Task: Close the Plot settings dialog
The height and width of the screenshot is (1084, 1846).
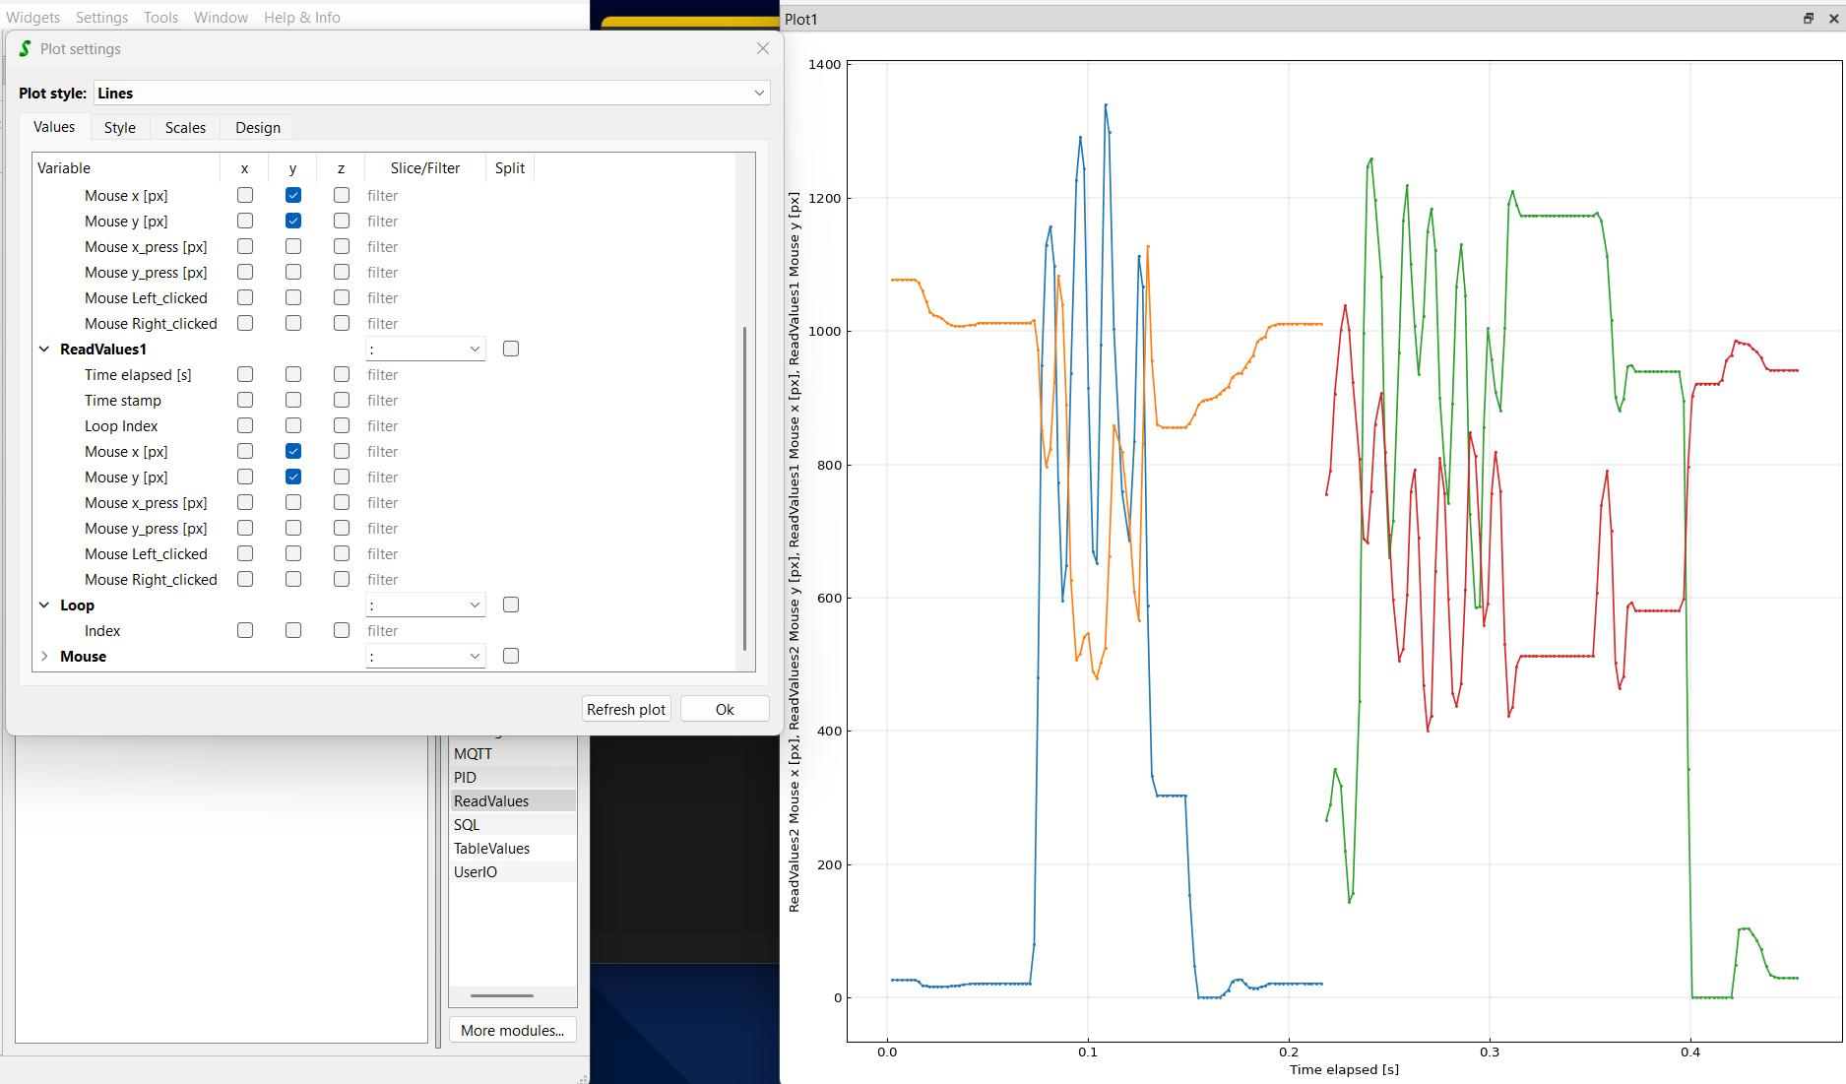Action: pos(763,48)
